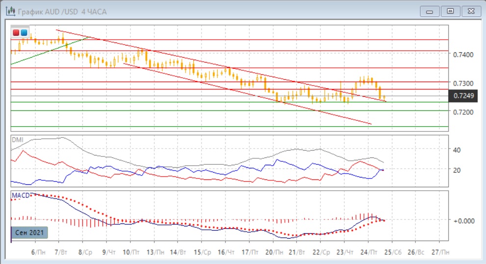Click the blue square button on chart
486x264 pixels.
[x=24, y=33]
